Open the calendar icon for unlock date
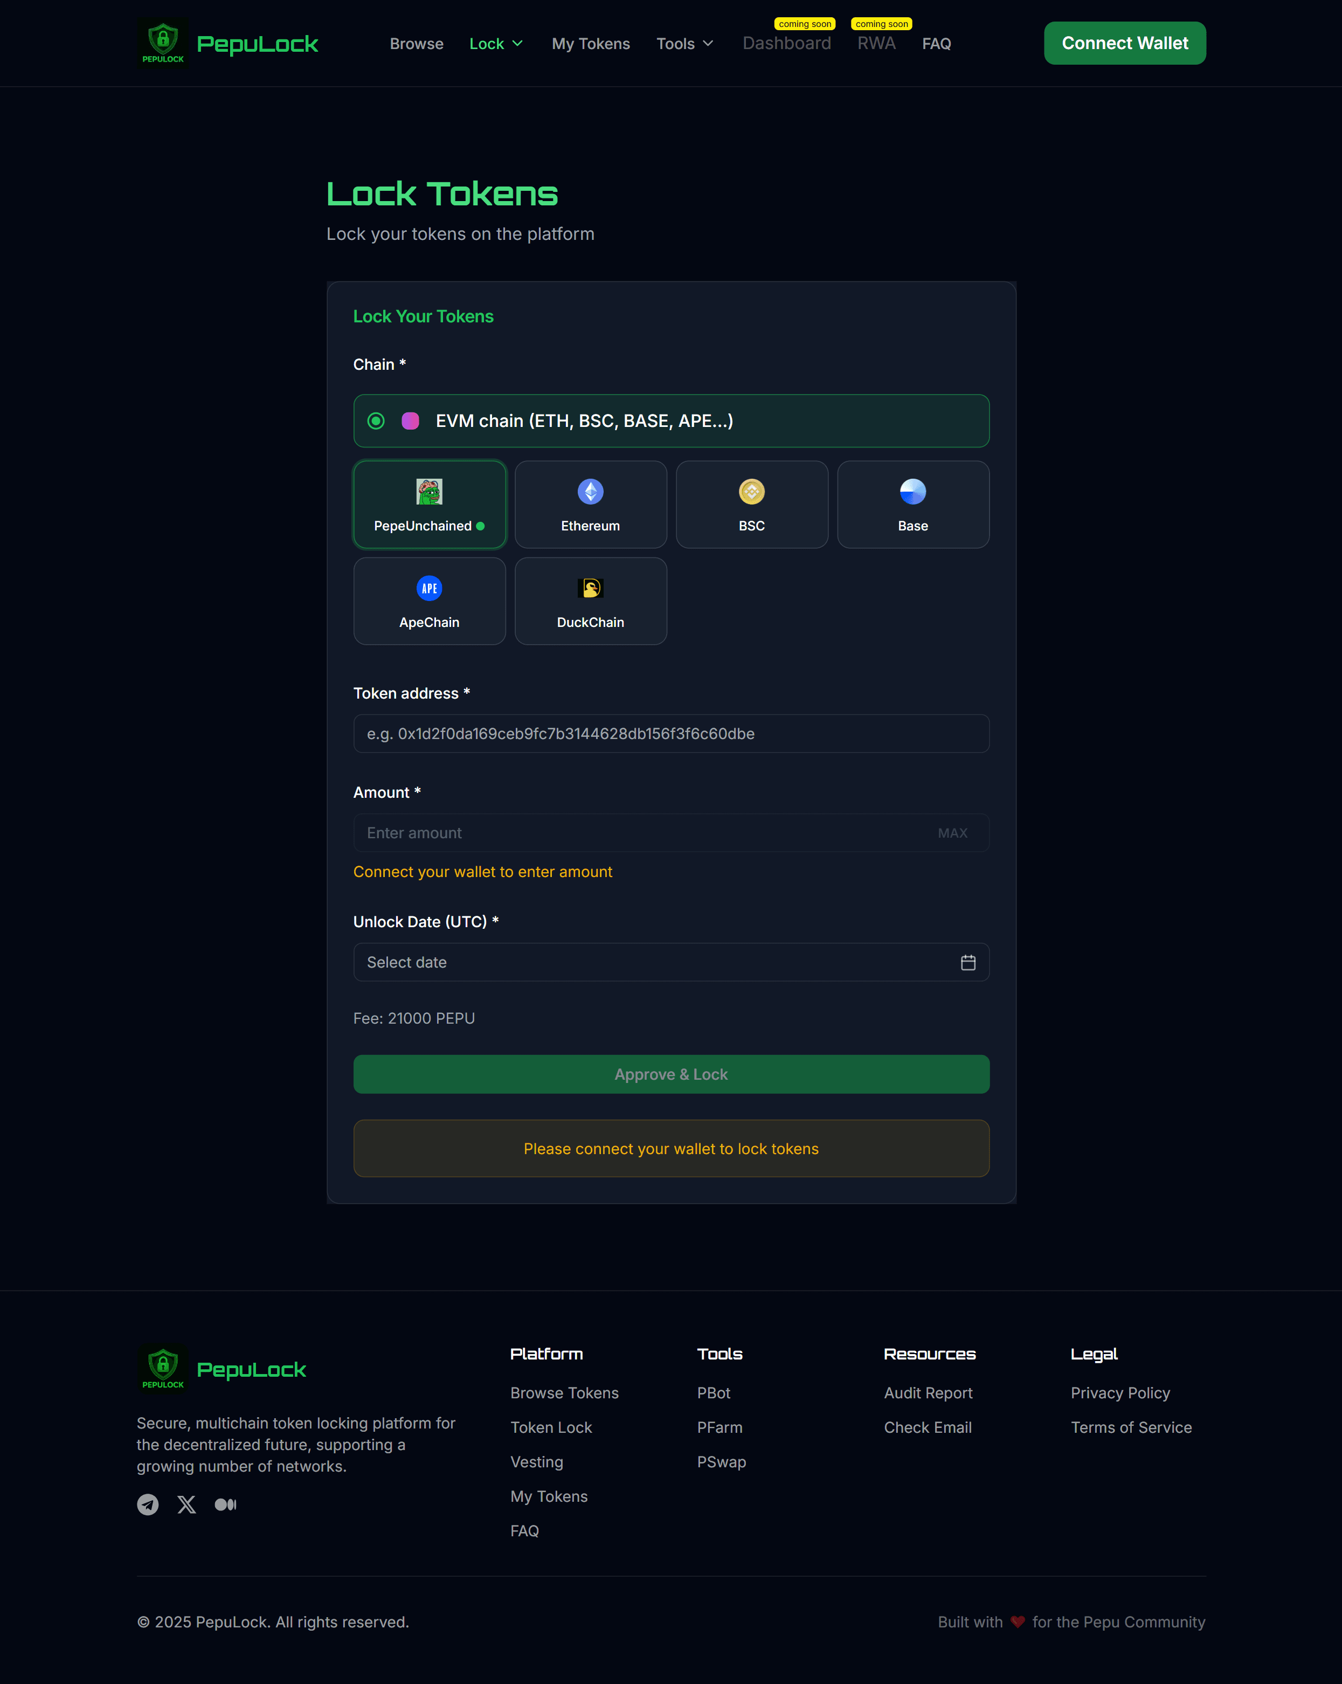 tap(968, 962)
